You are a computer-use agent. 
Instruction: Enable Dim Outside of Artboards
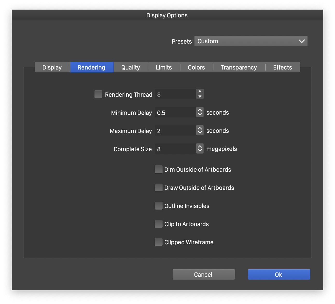[x=158, y=169]
